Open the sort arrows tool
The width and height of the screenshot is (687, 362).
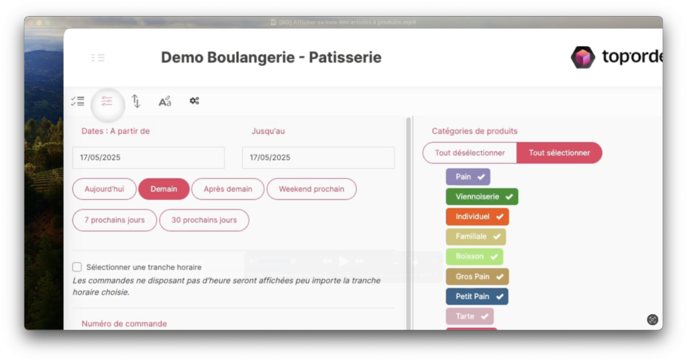[136, 101]
